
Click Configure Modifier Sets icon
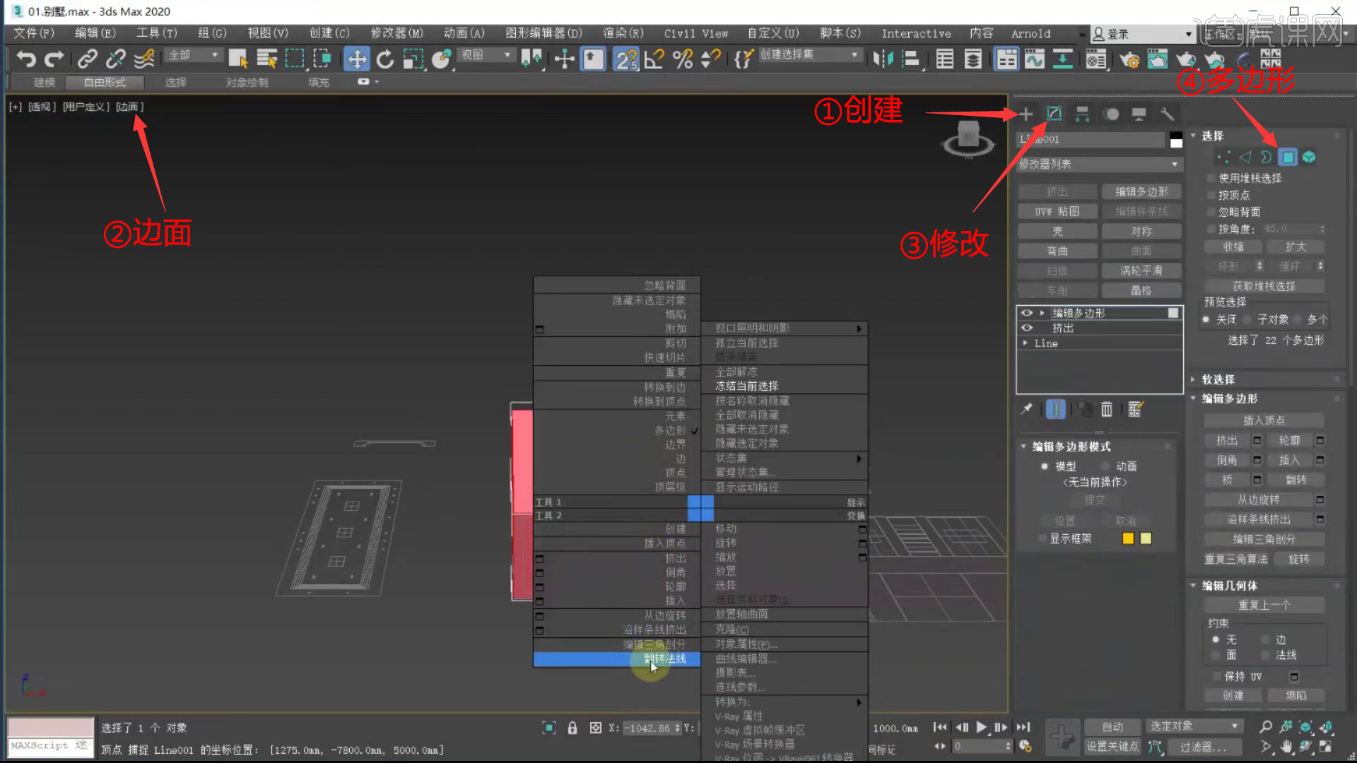(1135, 409)
